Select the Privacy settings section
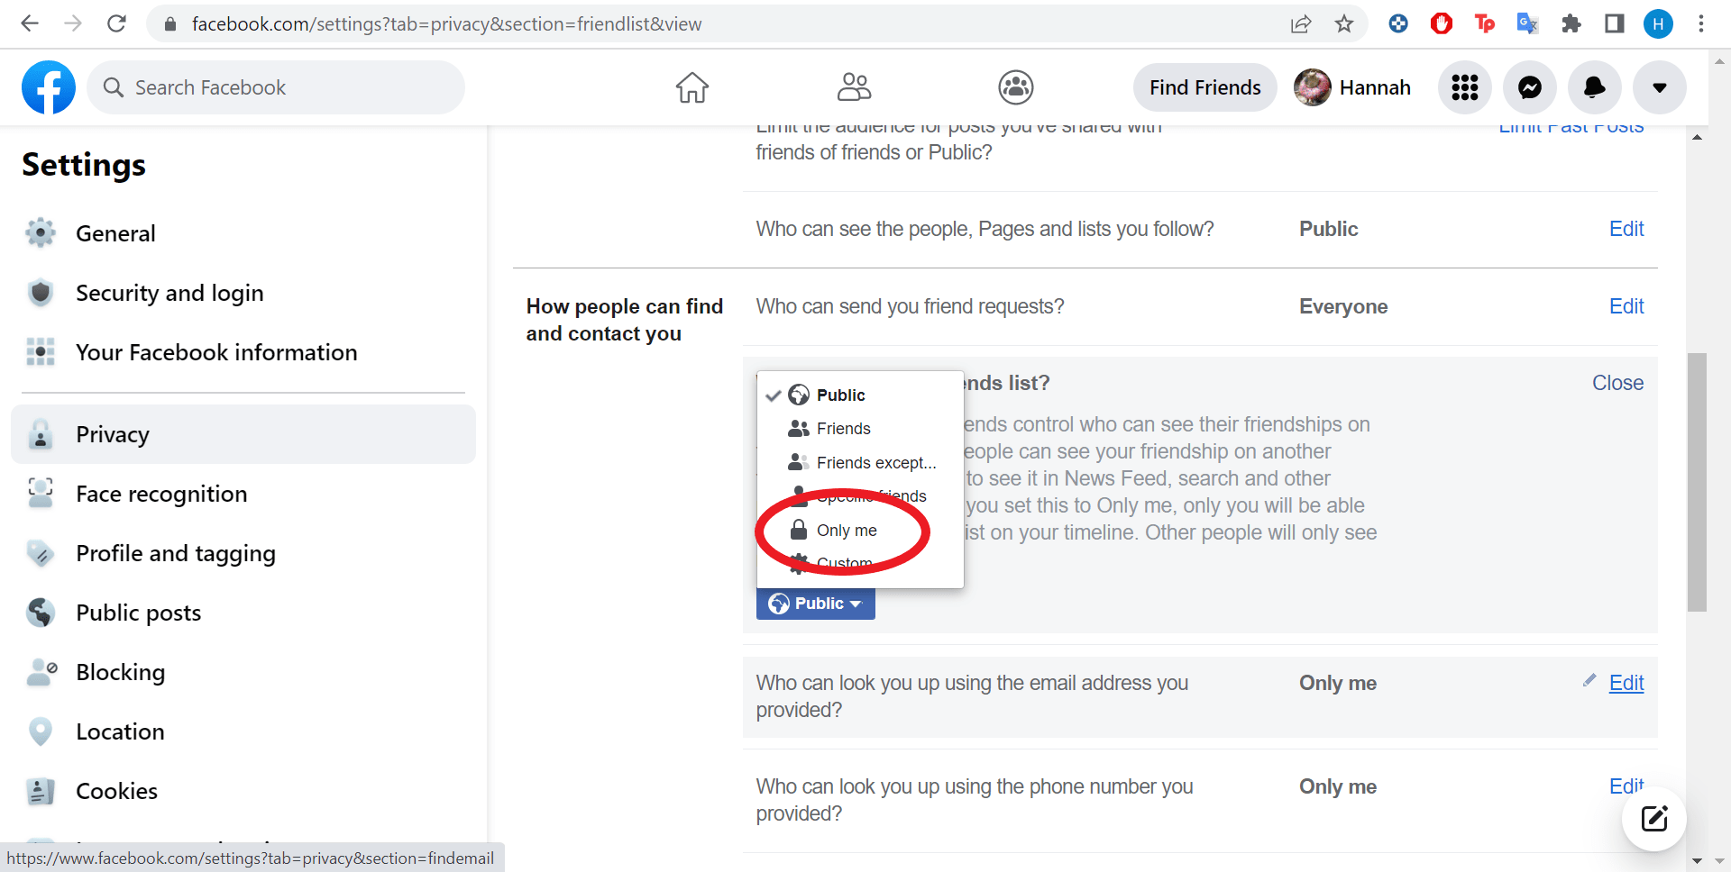Image resolution: width=1731 pixels, height=872 pixels. (x=243, y=434)
